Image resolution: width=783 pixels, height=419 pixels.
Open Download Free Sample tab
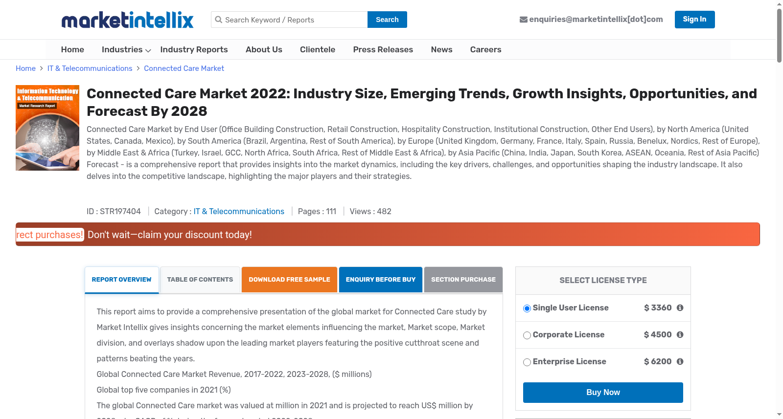[289, 280]
